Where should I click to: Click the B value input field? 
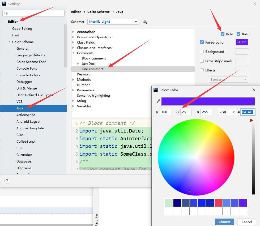(x=206, y=112)
